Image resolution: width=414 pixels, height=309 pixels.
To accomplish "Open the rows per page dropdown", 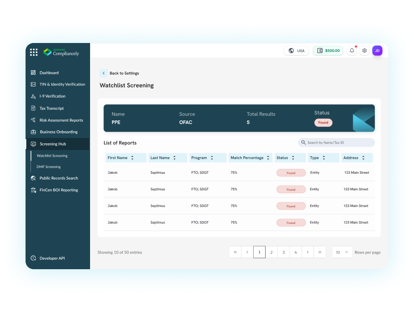I will pyautogui.click(x=342, y=252).
